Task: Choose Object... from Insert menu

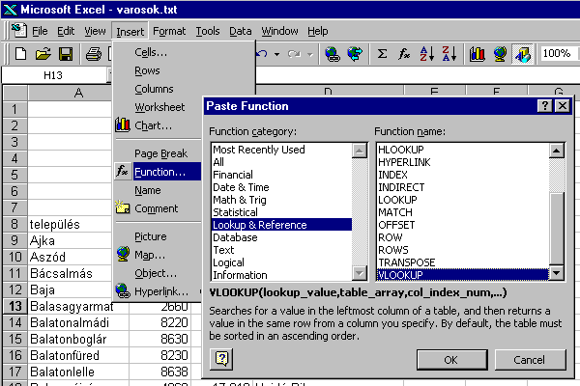Action: (158, 273)
